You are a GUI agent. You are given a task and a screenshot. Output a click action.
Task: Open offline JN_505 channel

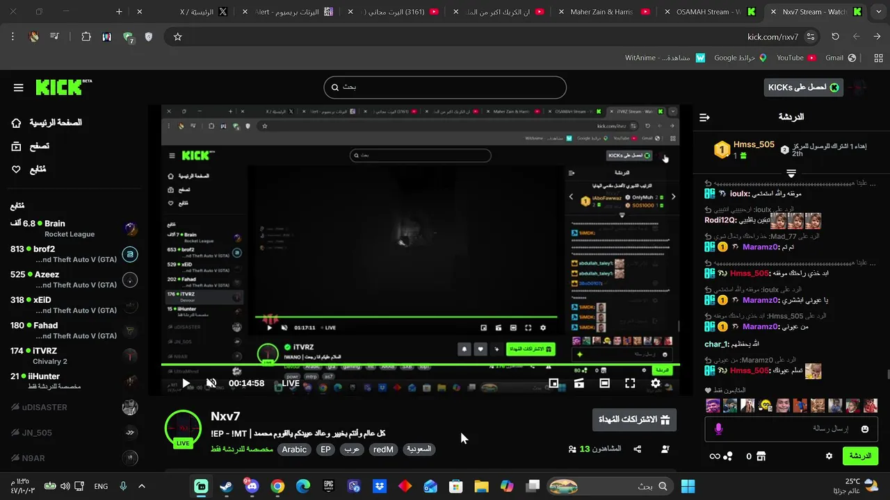coord(73,433)
